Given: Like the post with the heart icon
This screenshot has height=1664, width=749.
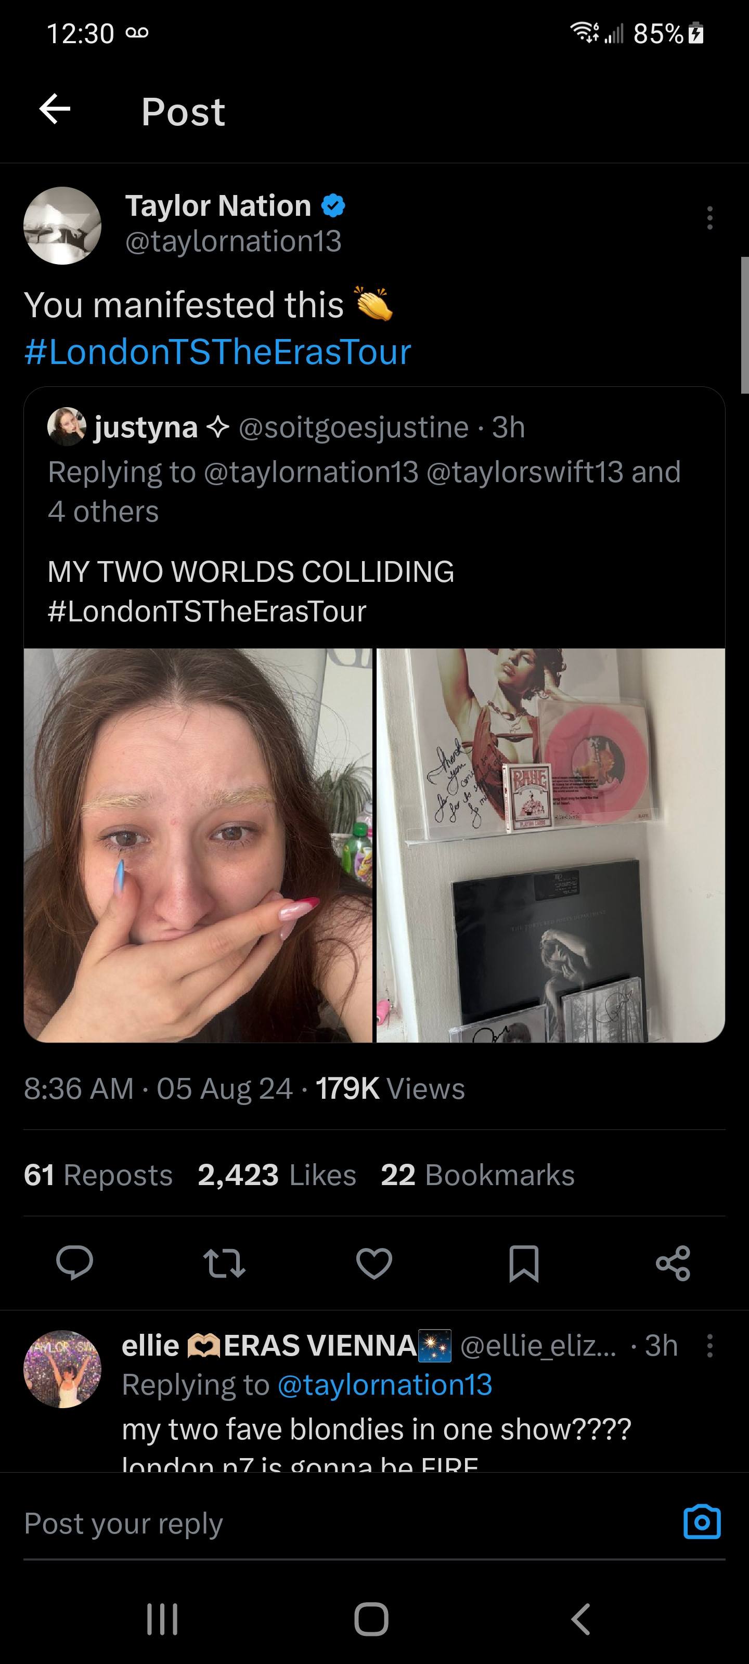Looking at the screenshot, I should (374, 1264).
